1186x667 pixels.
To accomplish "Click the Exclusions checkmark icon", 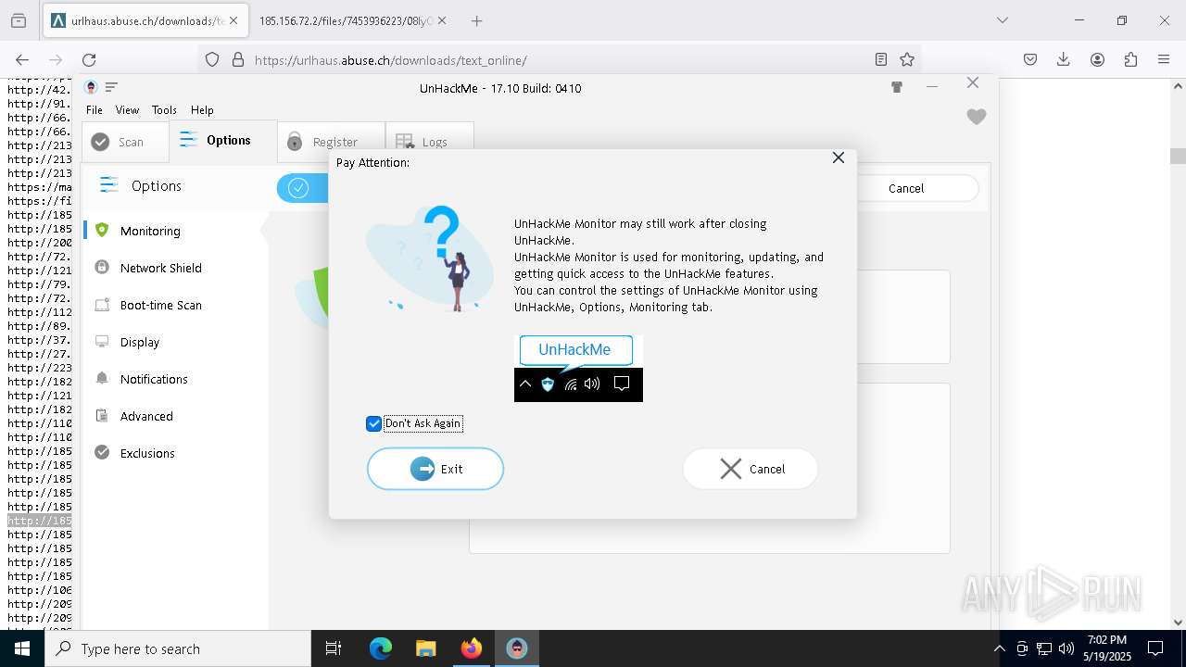I will pyautogui.click(x=102, y=452).
